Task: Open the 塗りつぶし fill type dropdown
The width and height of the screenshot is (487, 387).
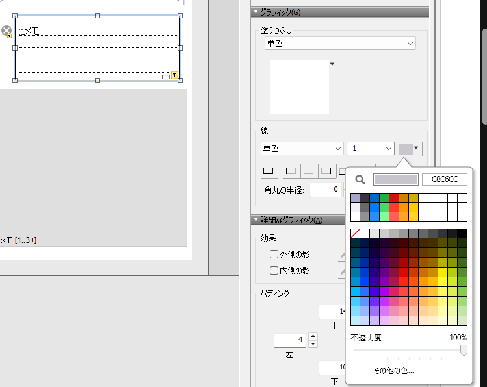Action: [x=340, y=44]
